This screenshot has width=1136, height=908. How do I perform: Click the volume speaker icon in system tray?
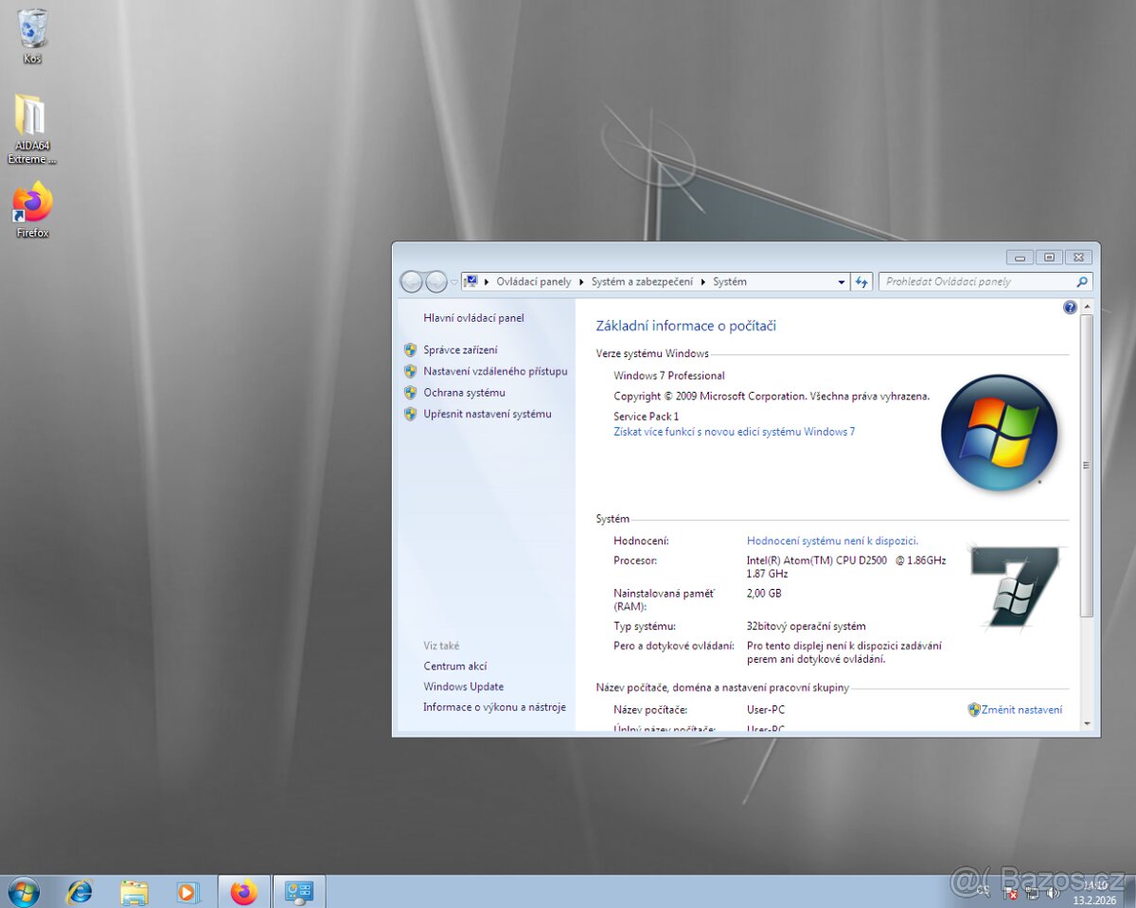click(x=1054, y=893)
